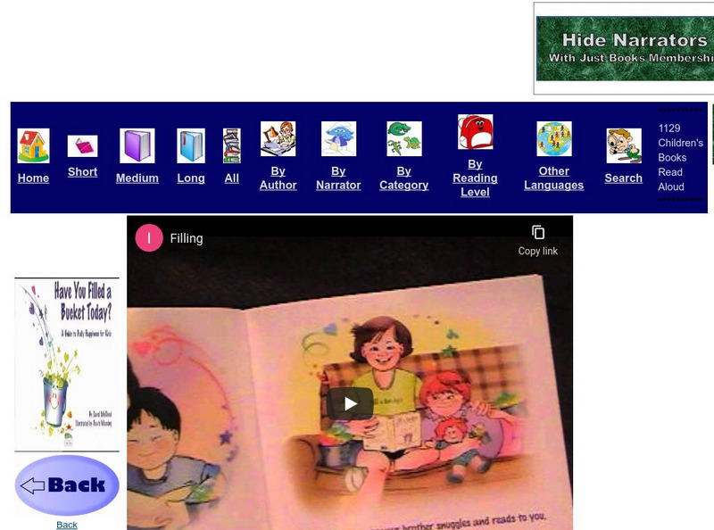Browse books By Author icon
The height and width of the screenshot is (530, 714).
[x=278, y=140]
